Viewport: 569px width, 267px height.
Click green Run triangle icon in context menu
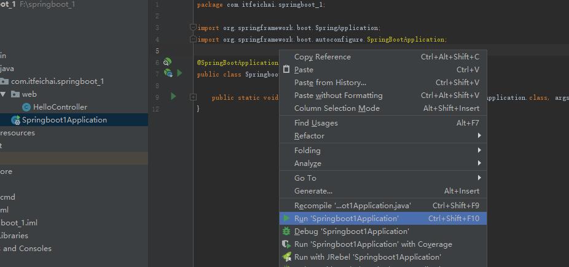click(286, 218)
